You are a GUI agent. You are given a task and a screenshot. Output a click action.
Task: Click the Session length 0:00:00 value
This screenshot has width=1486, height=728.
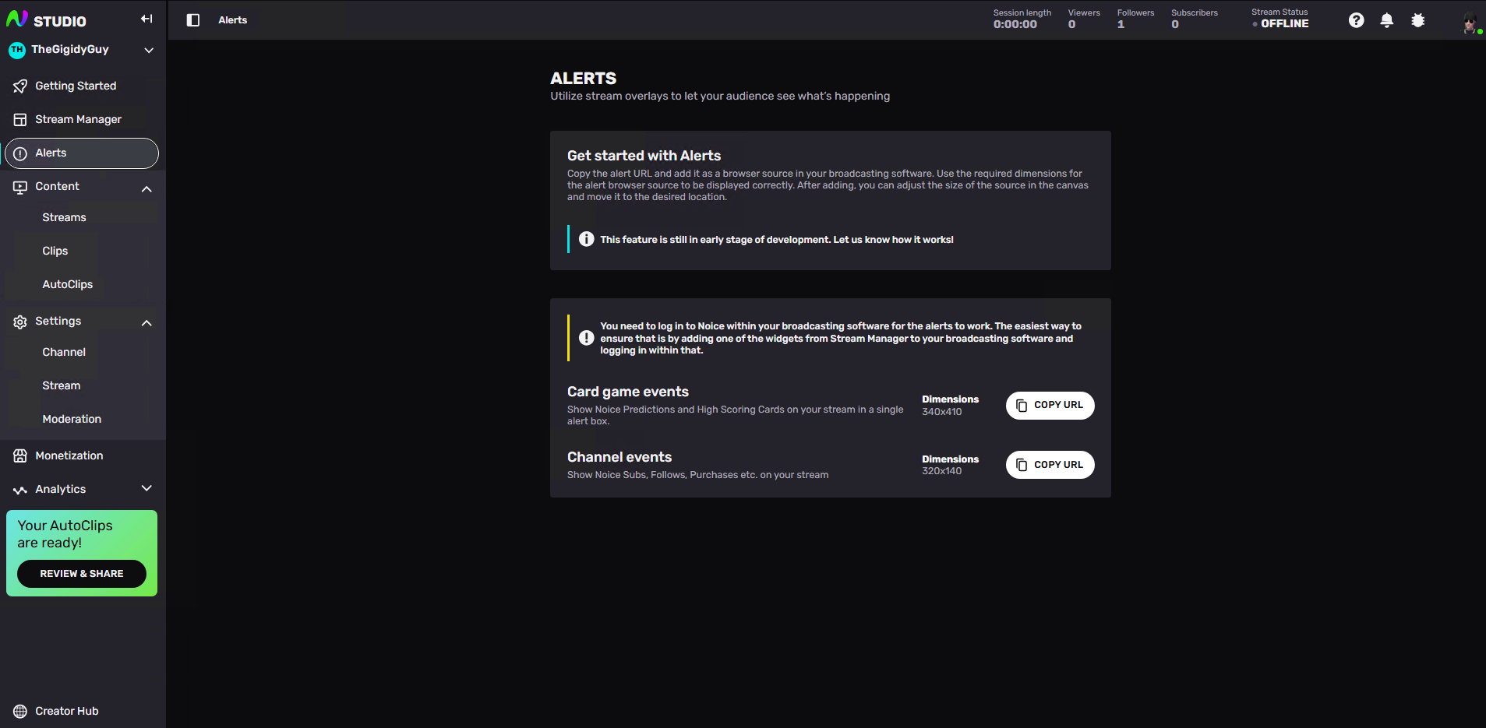(x=1015, y=24)
